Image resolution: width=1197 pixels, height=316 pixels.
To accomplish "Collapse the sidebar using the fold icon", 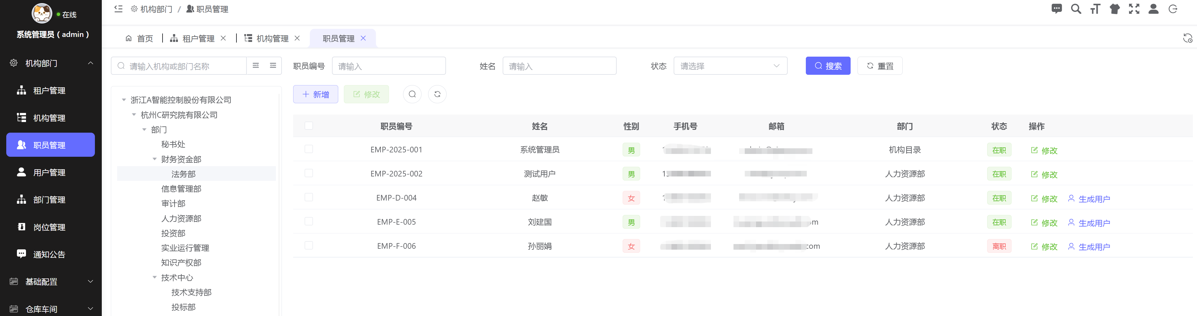I will 118,9.
